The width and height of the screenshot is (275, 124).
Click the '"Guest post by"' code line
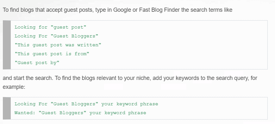pos(37,63)
